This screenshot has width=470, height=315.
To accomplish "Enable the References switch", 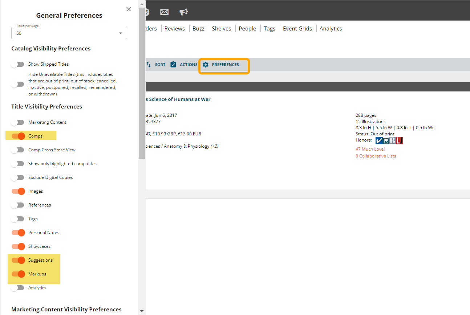I will pyautogui.click(x=17, y=205).
